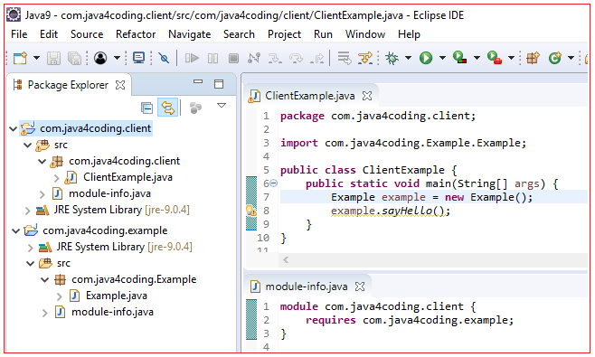Toggle Use Step Filters icon

pyautogui.click(x=365, y=58)
